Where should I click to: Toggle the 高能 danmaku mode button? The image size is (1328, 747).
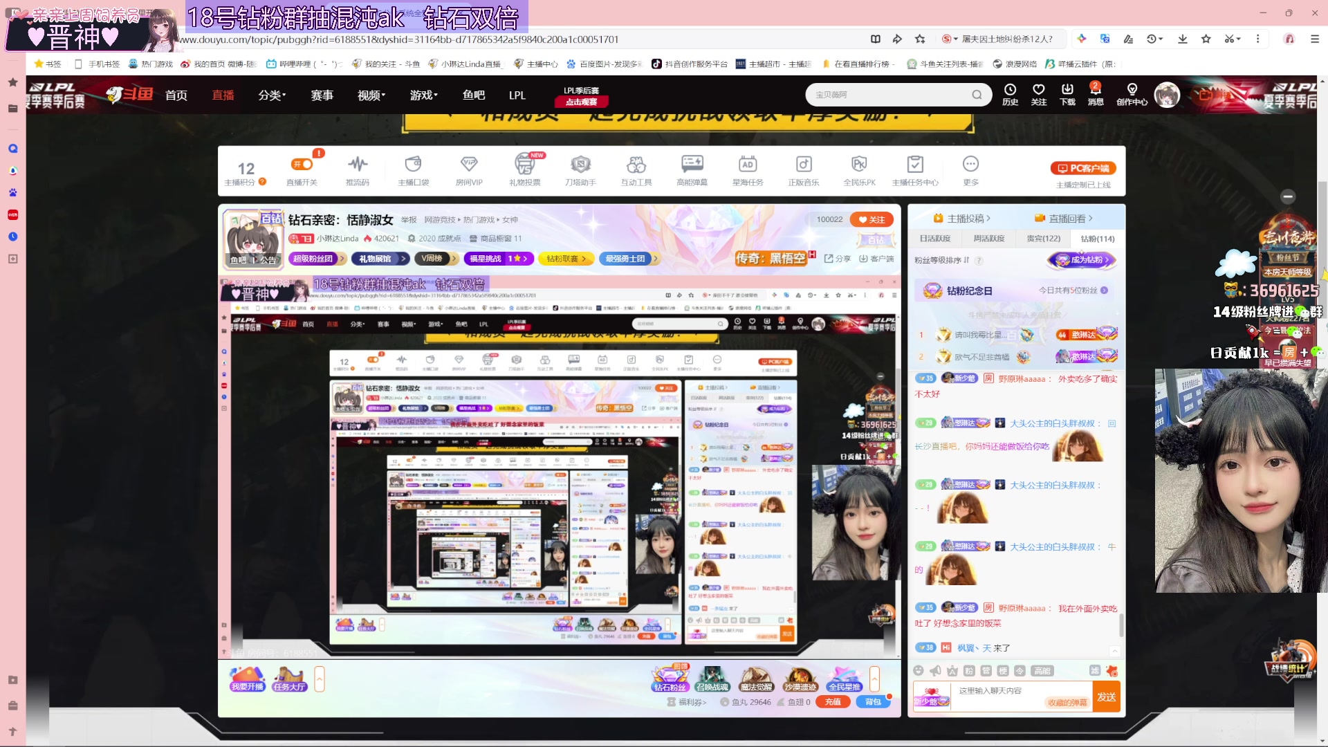1042,670
